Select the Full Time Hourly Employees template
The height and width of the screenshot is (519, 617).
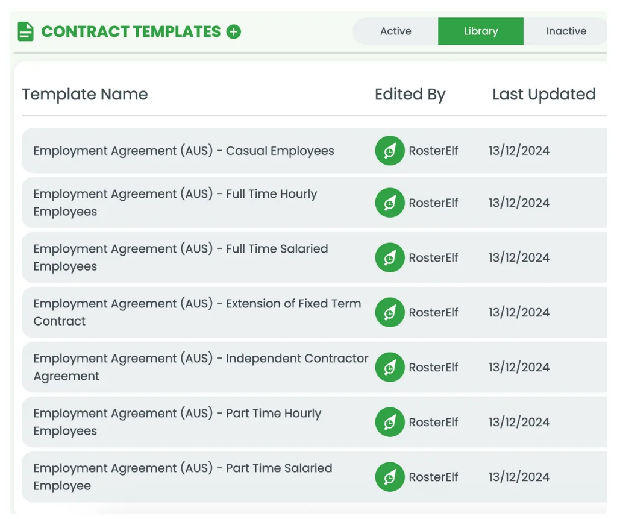(x=175, y=203)
